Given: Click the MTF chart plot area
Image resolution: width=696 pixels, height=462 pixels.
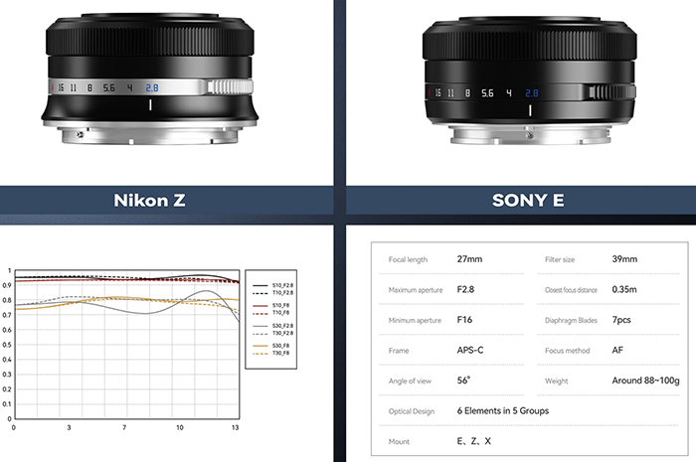Looking at the screenshot, I should 127,345.
